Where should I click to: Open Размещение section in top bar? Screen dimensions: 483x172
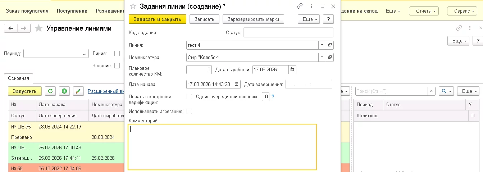110,11
